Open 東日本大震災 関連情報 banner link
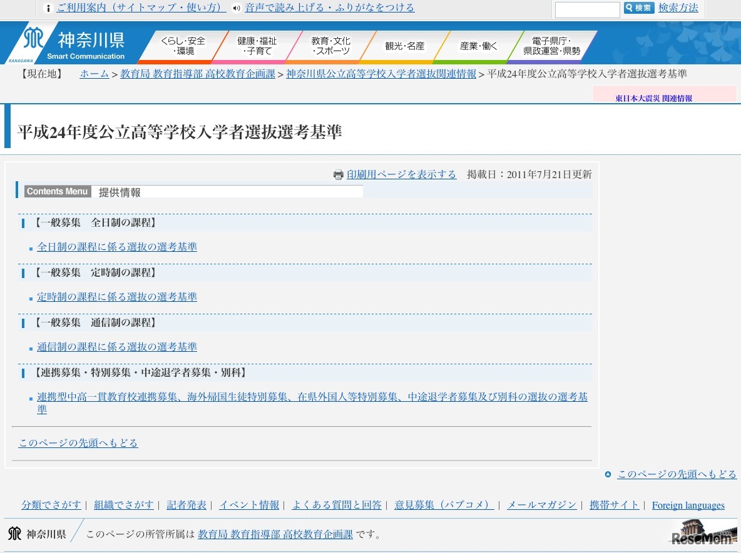The width and height of the screenshot is (741, 553). click(x=653, y=97)
